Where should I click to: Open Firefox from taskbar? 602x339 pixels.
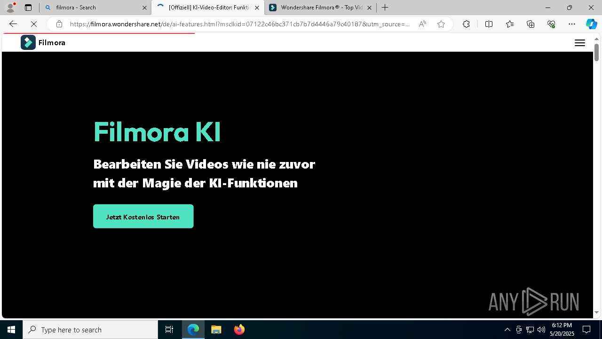(239, 330)
